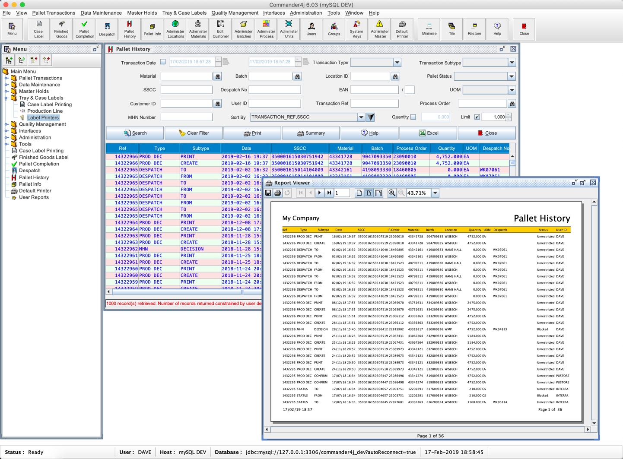Open the System Keys toolbar icon
This screenshot has height=459, width=623.
tap(356, 29)
